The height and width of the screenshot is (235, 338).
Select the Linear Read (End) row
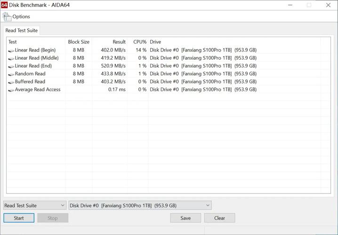click(169, 66)
